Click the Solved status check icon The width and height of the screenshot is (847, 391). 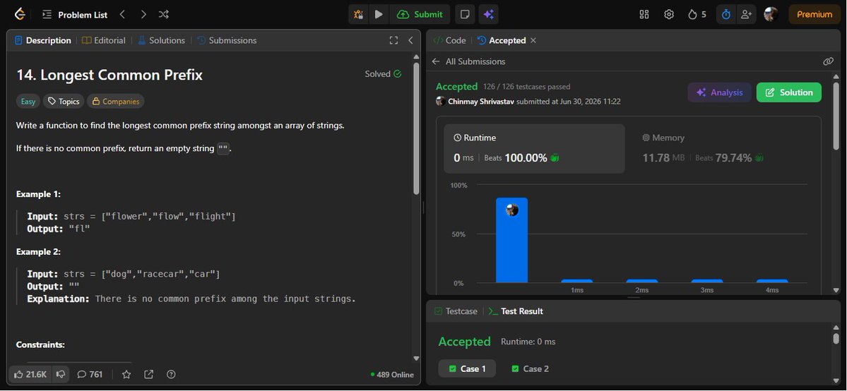coord(398,74)
